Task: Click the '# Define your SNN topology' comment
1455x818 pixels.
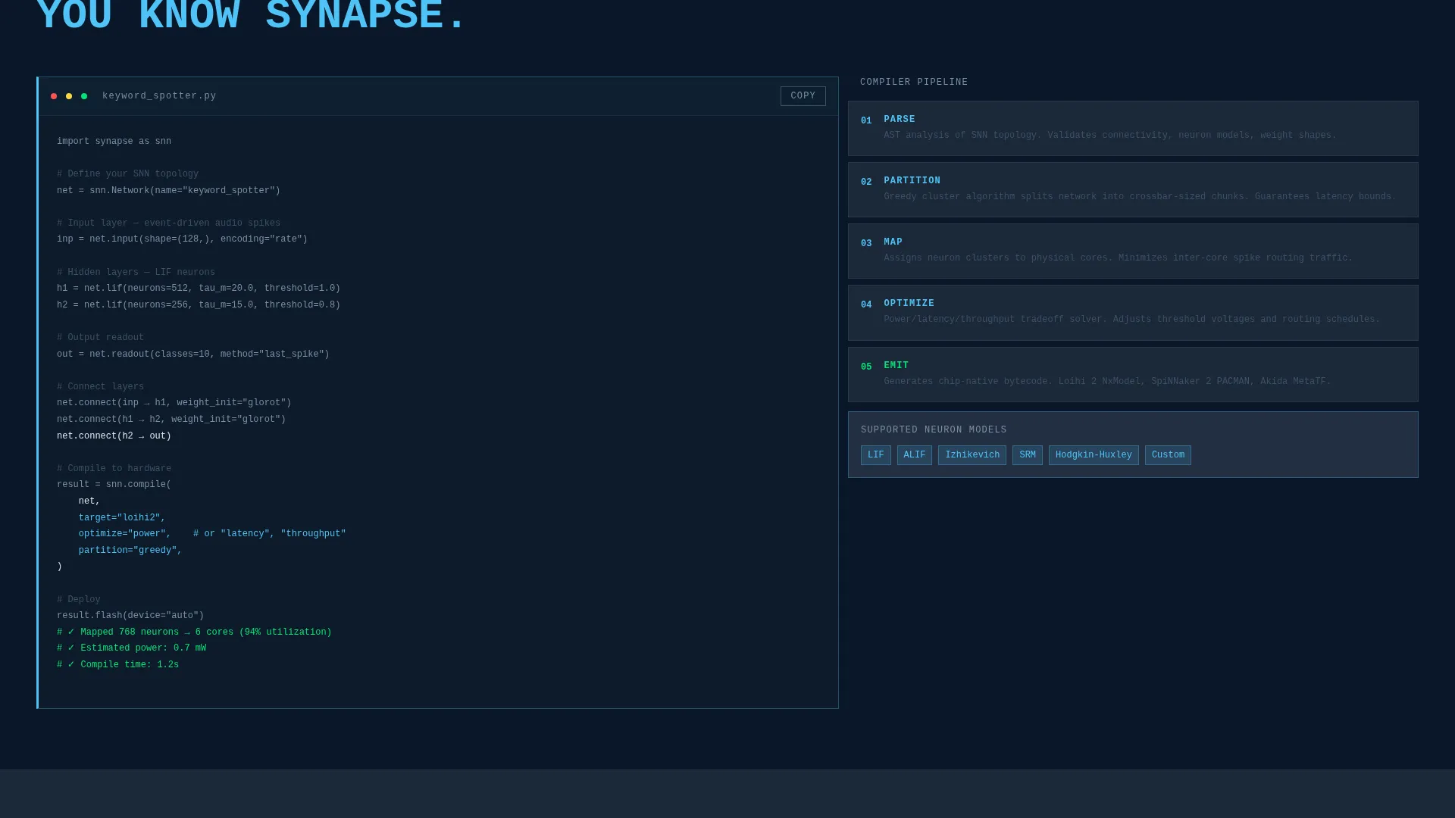Action: pyautogui.click(x=127, y=174)
